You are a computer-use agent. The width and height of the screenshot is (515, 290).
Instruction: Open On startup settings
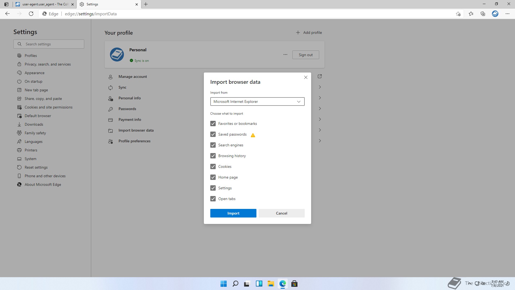coord(33,81)
